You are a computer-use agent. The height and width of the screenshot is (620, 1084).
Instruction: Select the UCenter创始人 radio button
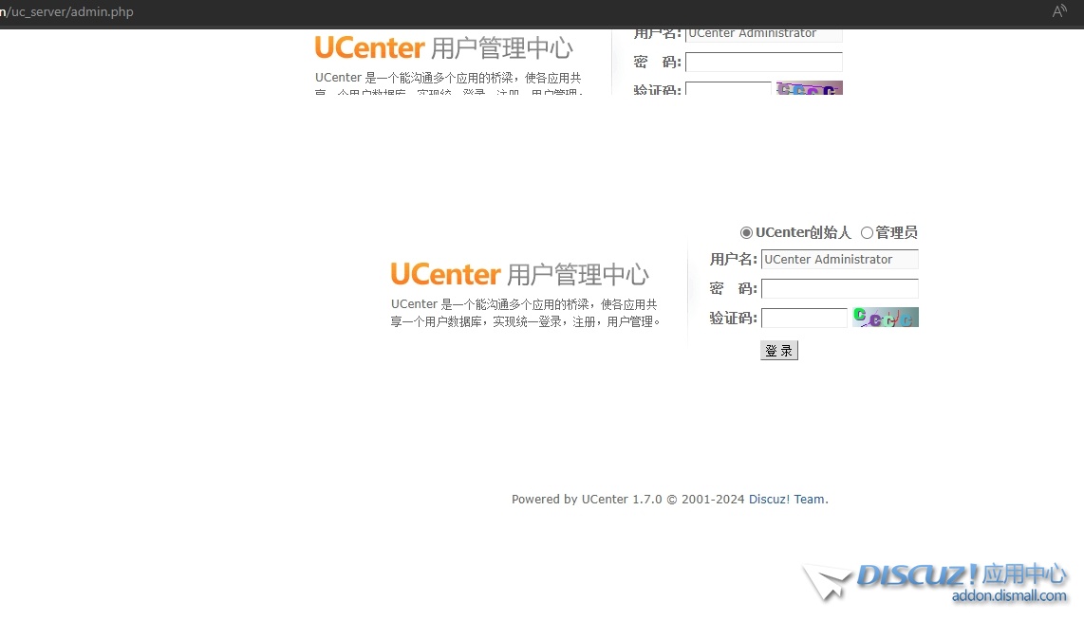click(746, 233)
